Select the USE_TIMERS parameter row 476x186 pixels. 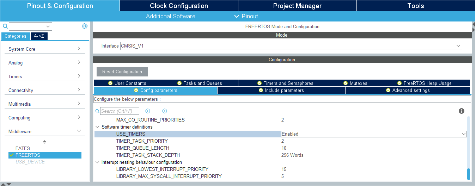click(187, 134)
